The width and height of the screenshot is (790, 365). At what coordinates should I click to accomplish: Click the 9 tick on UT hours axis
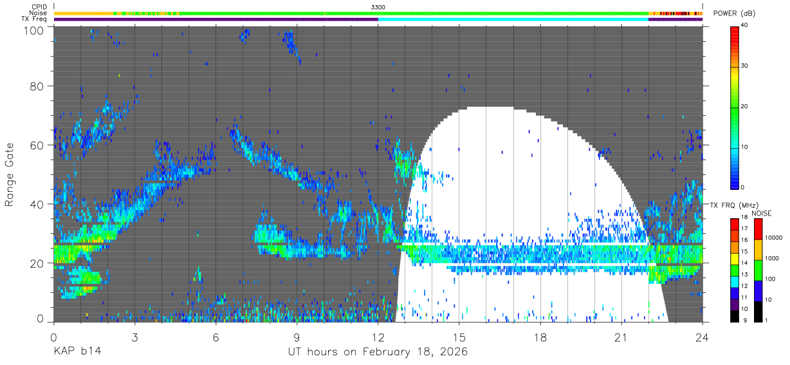297,337
